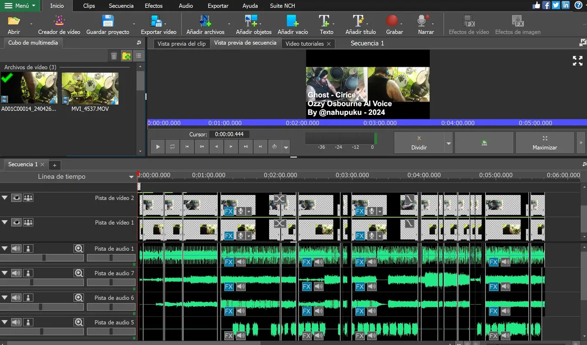Click the red Grabar record icon
The height and width of the screenshot is (345, 587).
tap(392, 21)
